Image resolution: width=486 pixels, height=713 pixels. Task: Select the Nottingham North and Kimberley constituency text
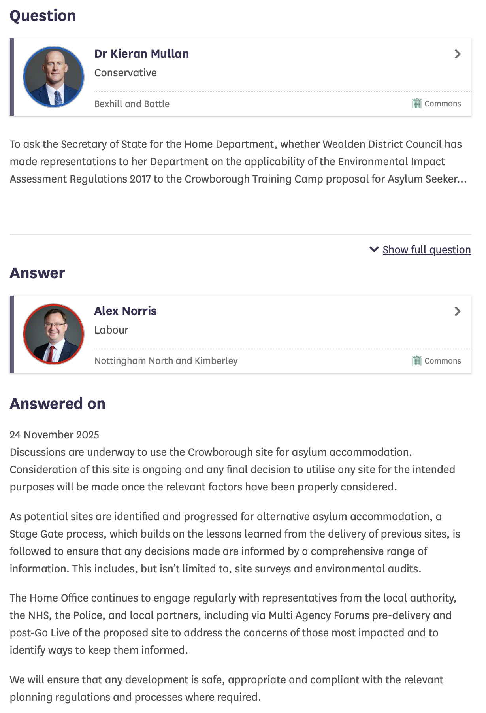[x=166, y=361]
